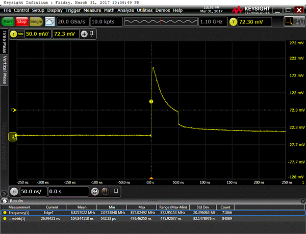
Task: Click the Count column header
Action: coord(225,207)
